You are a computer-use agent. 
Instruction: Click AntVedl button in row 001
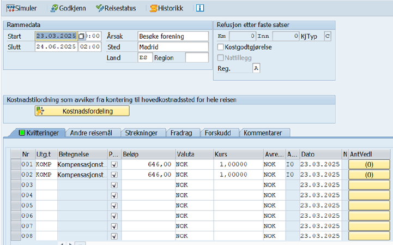[369, 165]
